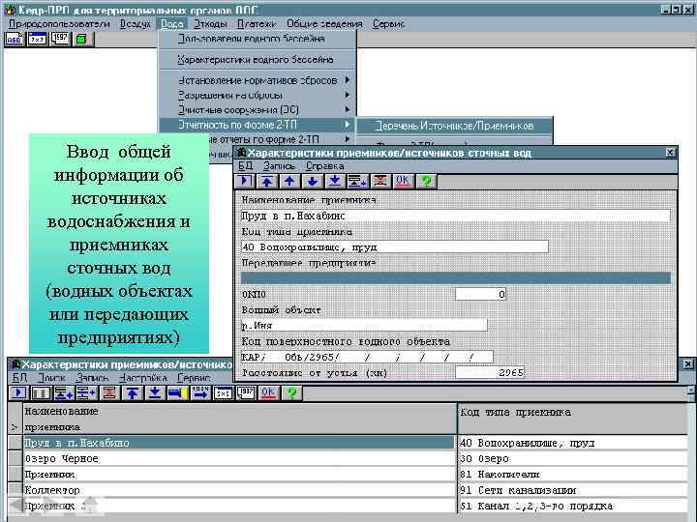Jump to last record in bottom toolbar
Screen dimensions: 697x522
click(155, 392)
